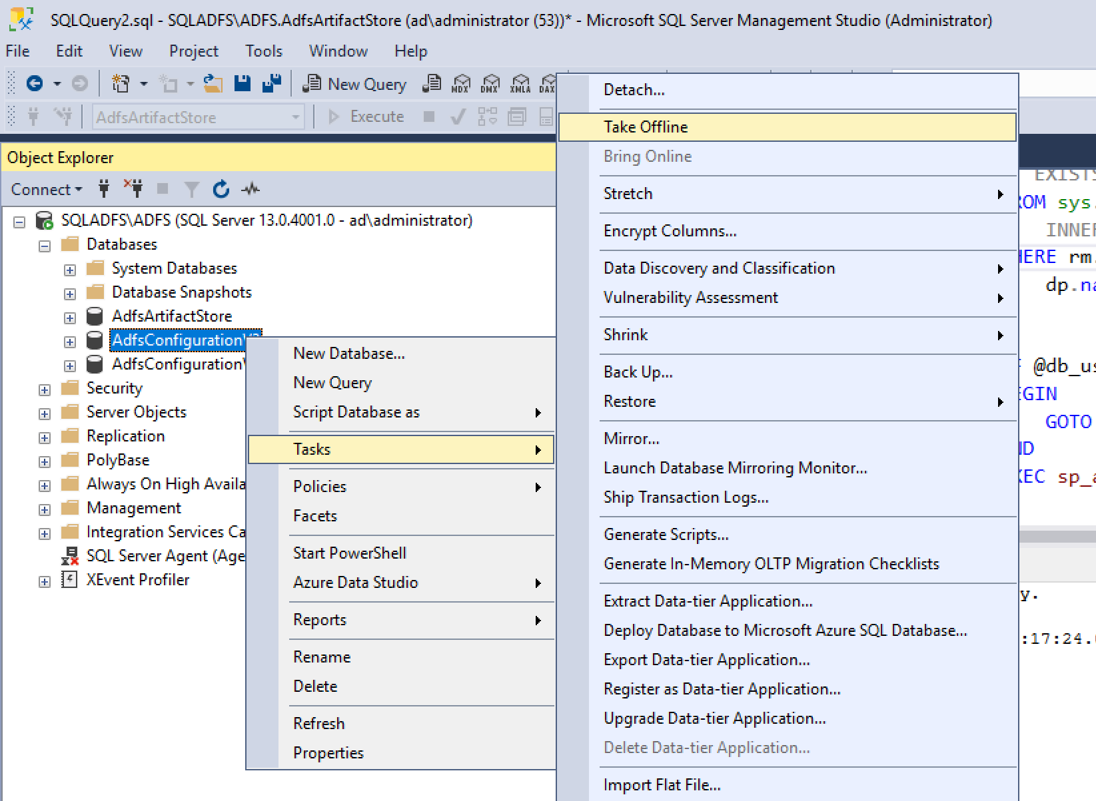Choose Rename in context menu
This screenshot has width=1096, height=801.
pyautogui.click(x=401, y=657)
